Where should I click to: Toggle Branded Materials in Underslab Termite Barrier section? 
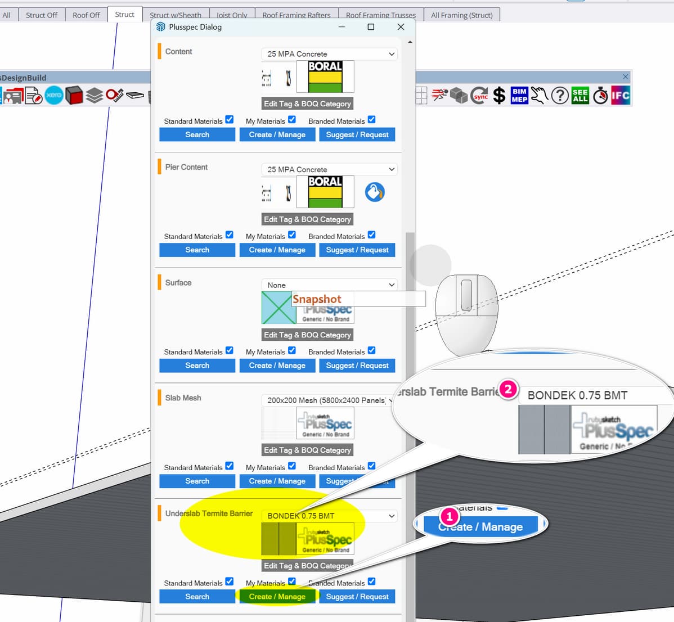point(372,581)
